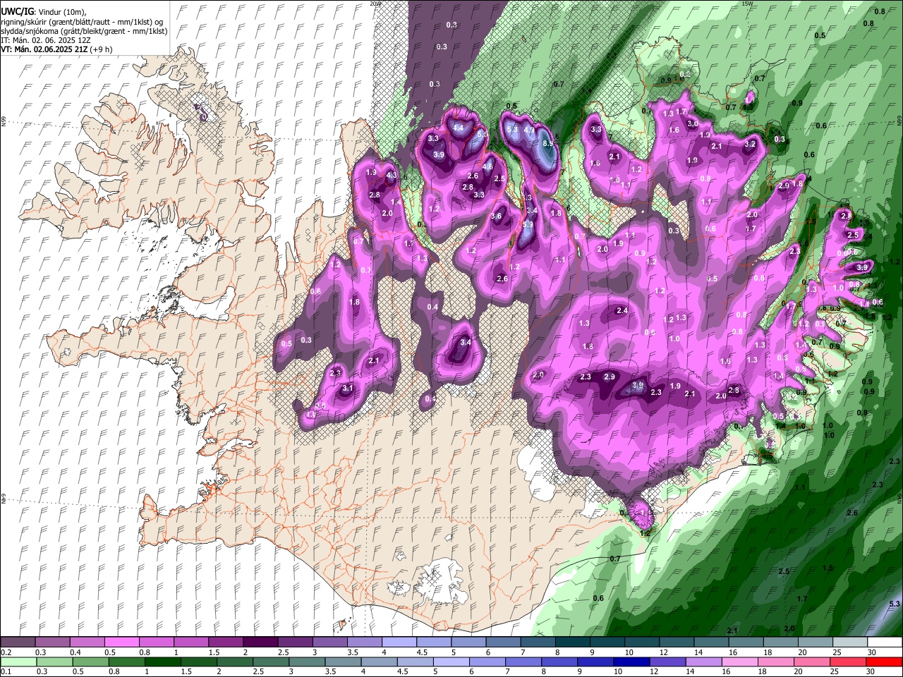This screenshot has width=903, height=677.
Task: Pick the 4 swatch in the rain legend
Action: 378,662
